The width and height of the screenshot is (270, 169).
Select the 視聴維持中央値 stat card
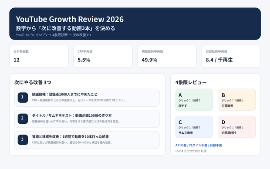pos(167,56)
